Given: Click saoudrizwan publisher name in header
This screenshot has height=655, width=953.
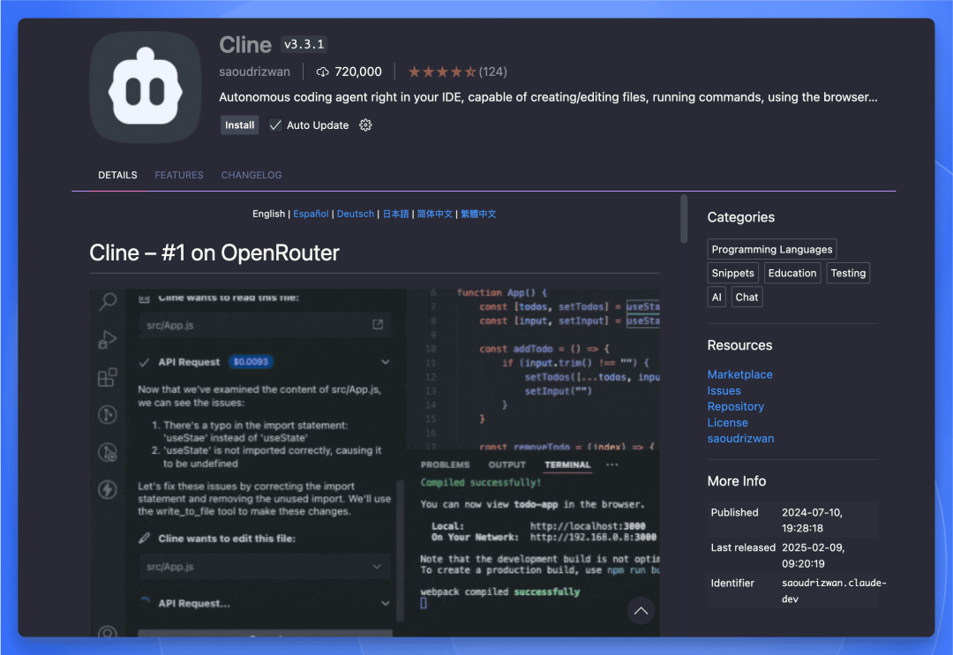Looking at the screenshot, I should pos(254,72).
